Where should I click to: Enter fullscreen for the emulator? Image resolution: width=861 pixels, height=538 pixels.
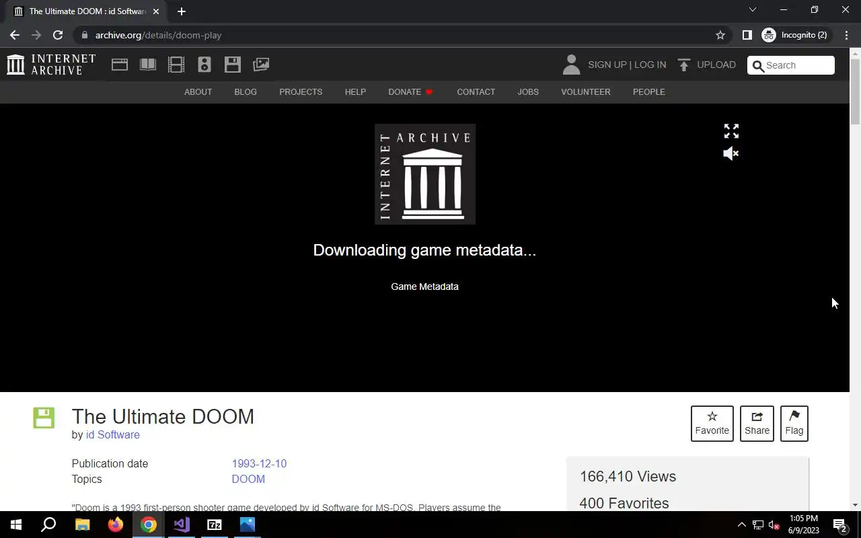pos(731,131)
